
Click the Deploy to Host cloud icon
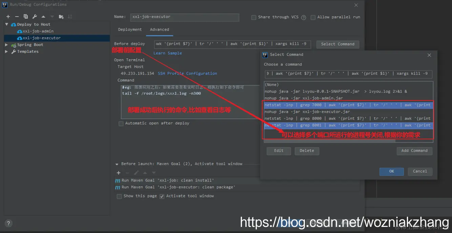14,24
